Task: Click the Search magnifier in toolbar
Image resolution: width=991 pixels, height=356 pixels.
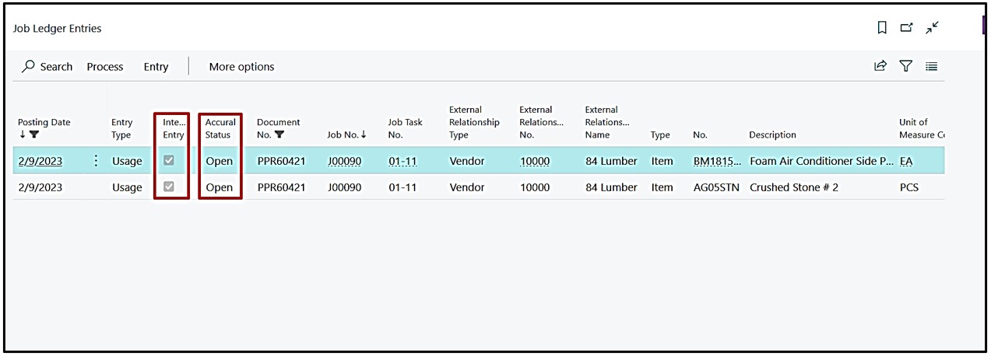Action: tap(29, 67)
